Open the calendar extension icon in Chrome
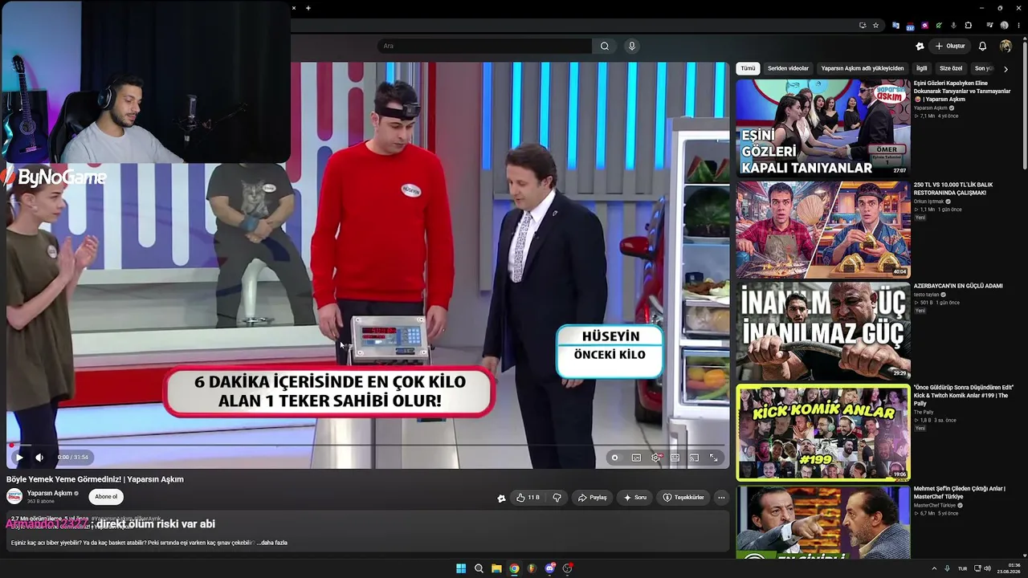Viewport: 1028px width, 578px height. pos(910,26)
